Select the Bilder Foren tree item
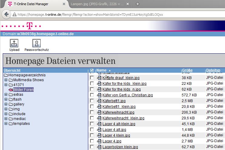The height and width of the screenshot is (150, 225). click(x=23, y=90)
